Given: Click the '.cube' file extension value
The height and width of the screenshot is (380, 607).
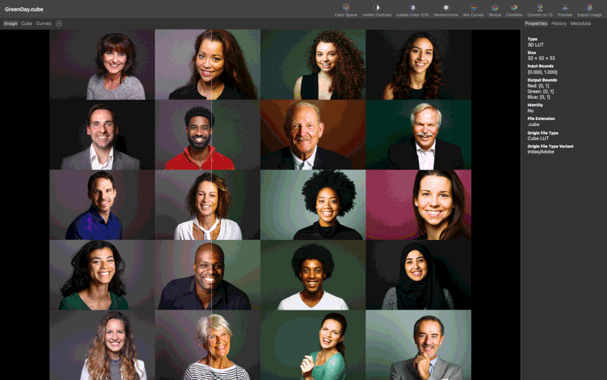Looking at the screenshot, I should (534, 124).
